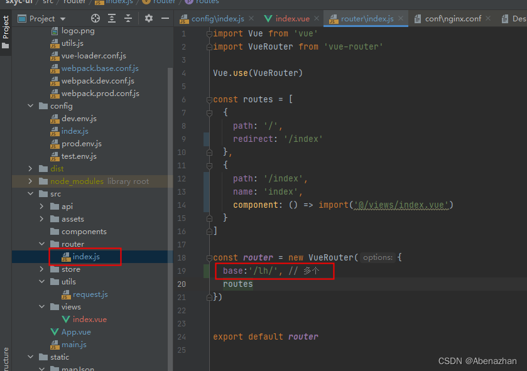Open the vertical Project tool window tab
This screenshot has height=371, width=527.
pyautogui.click(x=6, y=26)
